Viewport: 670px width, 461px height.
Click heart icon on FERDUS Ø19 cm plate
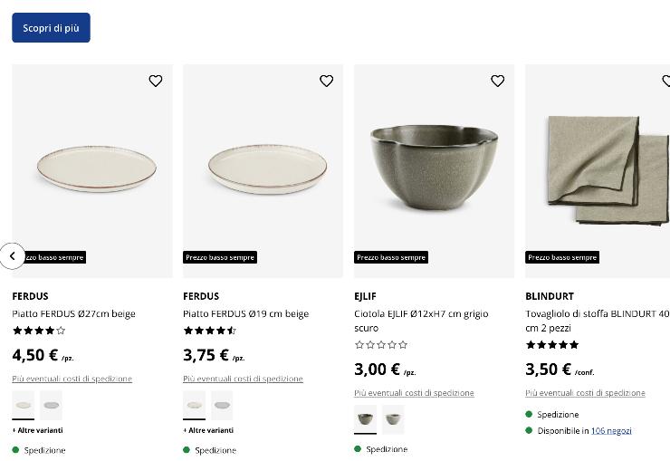[x=327, y=81]
